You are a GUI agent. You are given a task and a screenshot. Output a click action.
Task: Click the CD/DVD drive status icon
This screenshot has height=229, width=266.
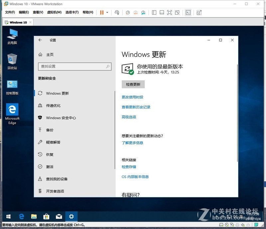(x=226, y=225)
